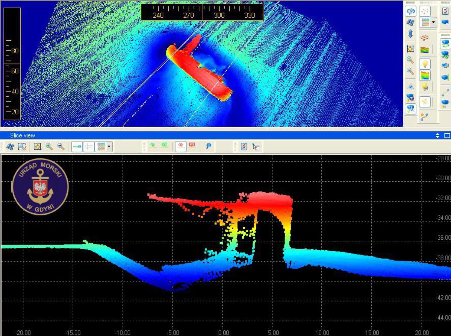Click the checklist options icon in Slice toolbar

(x=244, y=147)
